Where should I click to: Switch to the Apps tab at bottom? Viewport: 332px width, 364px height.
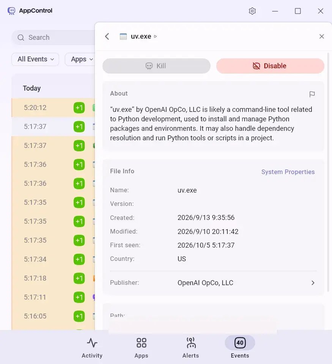point(141,348)
